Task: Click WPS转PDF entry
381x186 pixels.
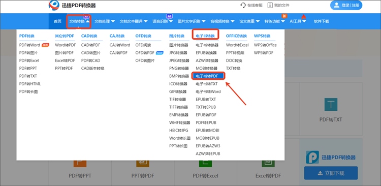Action: click(x=264, y=53)
